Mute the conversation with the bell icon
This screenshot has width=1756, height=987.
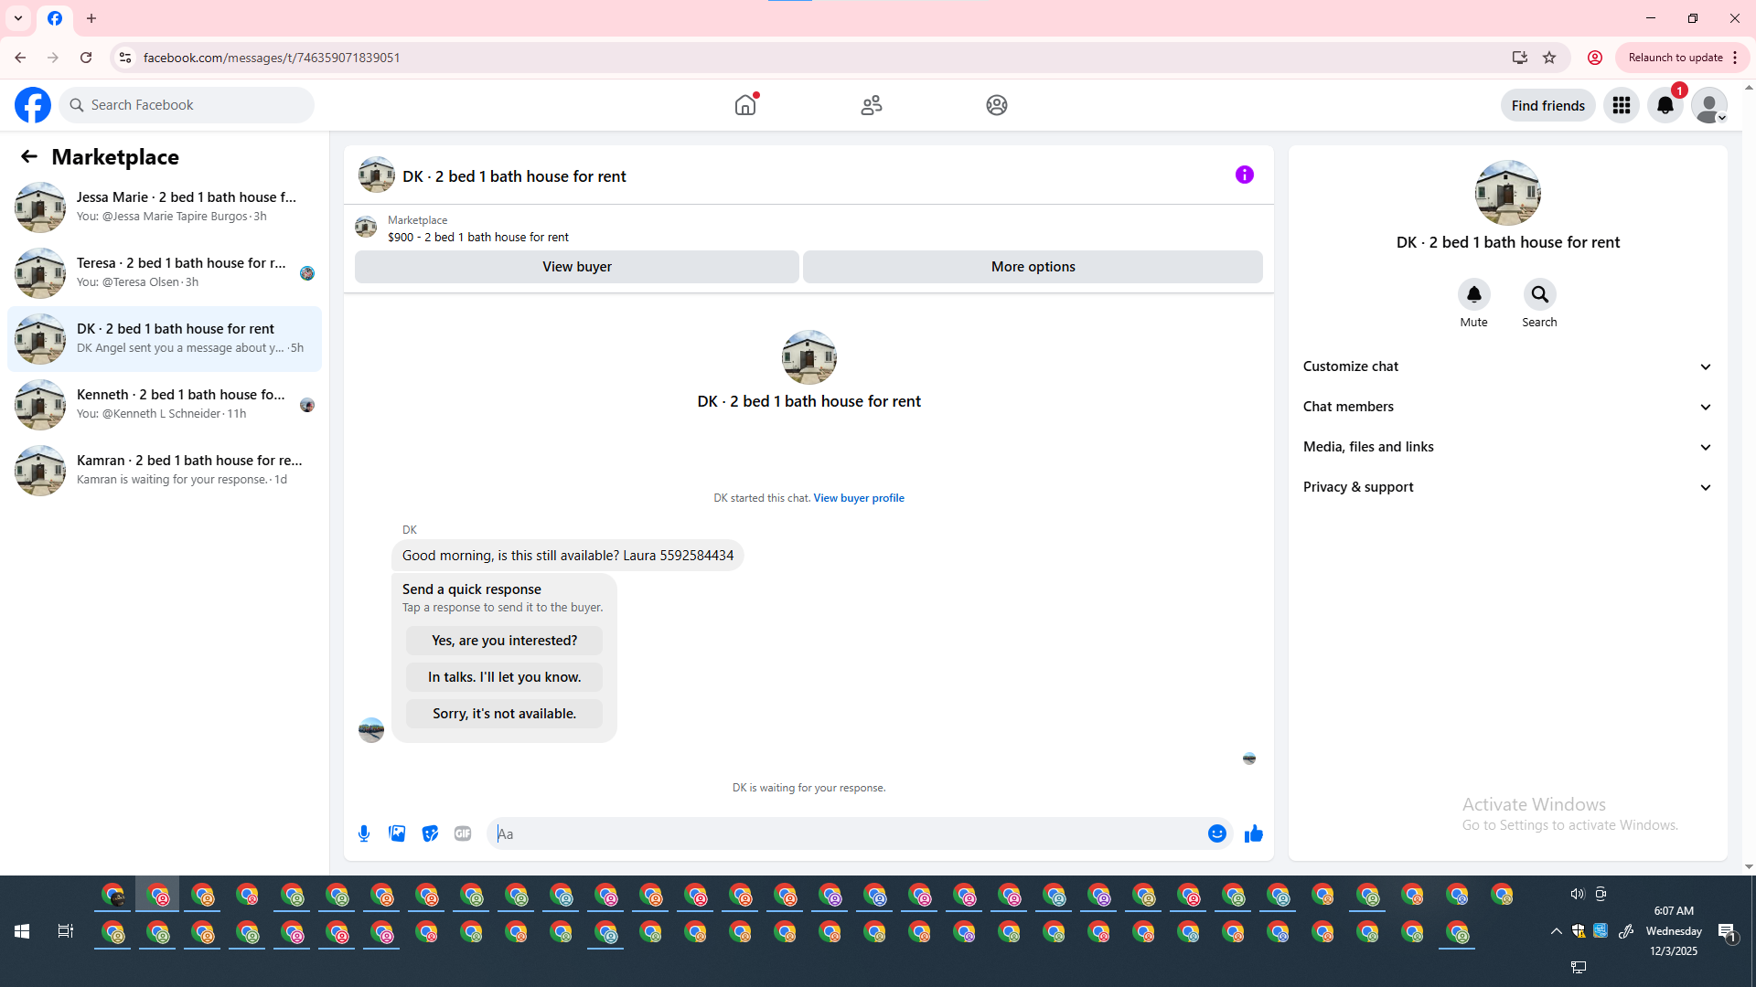tap(1474, 294)
